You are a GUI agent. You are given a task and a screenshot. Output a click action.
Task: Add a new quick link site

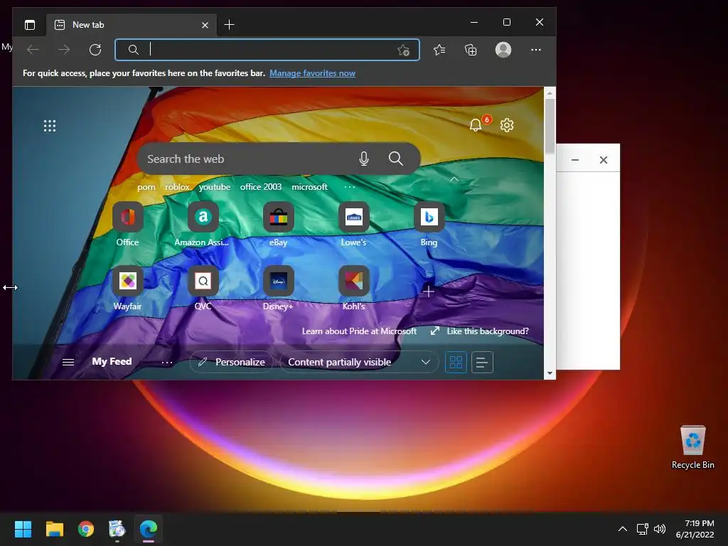click(429, 291)
